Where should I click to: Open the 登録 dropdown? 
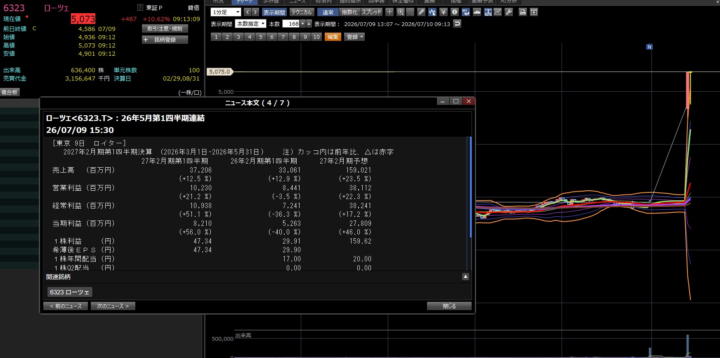point(355,37)
